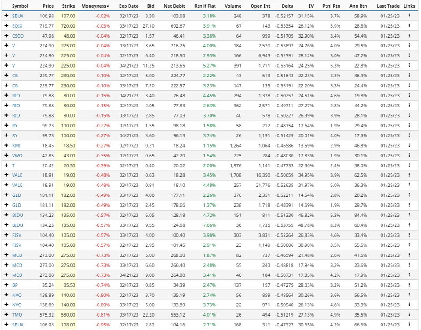Image resolution: width=421 pixels, height=330 pixels.
Task: Expand the EQIX row with plus icon
Action: [6, 26]
